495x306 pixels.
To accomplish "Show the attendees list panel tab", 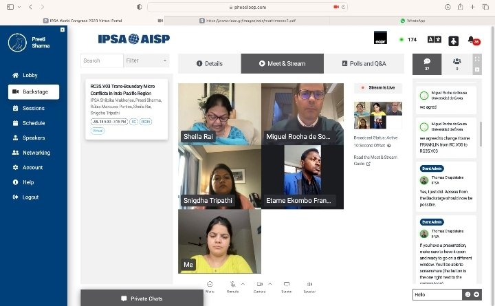I will pyautogui.click(x=456, y=64).
